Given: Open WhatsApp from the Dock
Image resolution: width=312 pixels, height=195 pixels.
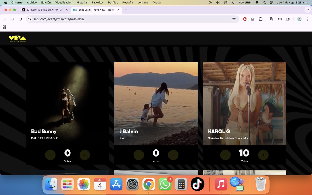Looking at the screenshot, I should 165,184.
